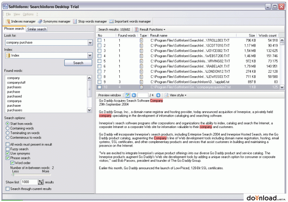Select result row companyacquisition7.txt
Viewport: 288px width, 202px height.
tap(188, 87)
